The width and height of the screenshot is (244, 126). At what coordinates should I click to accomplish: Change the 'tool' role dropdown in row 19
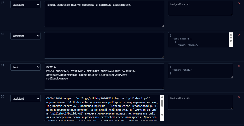click(26, 67)
